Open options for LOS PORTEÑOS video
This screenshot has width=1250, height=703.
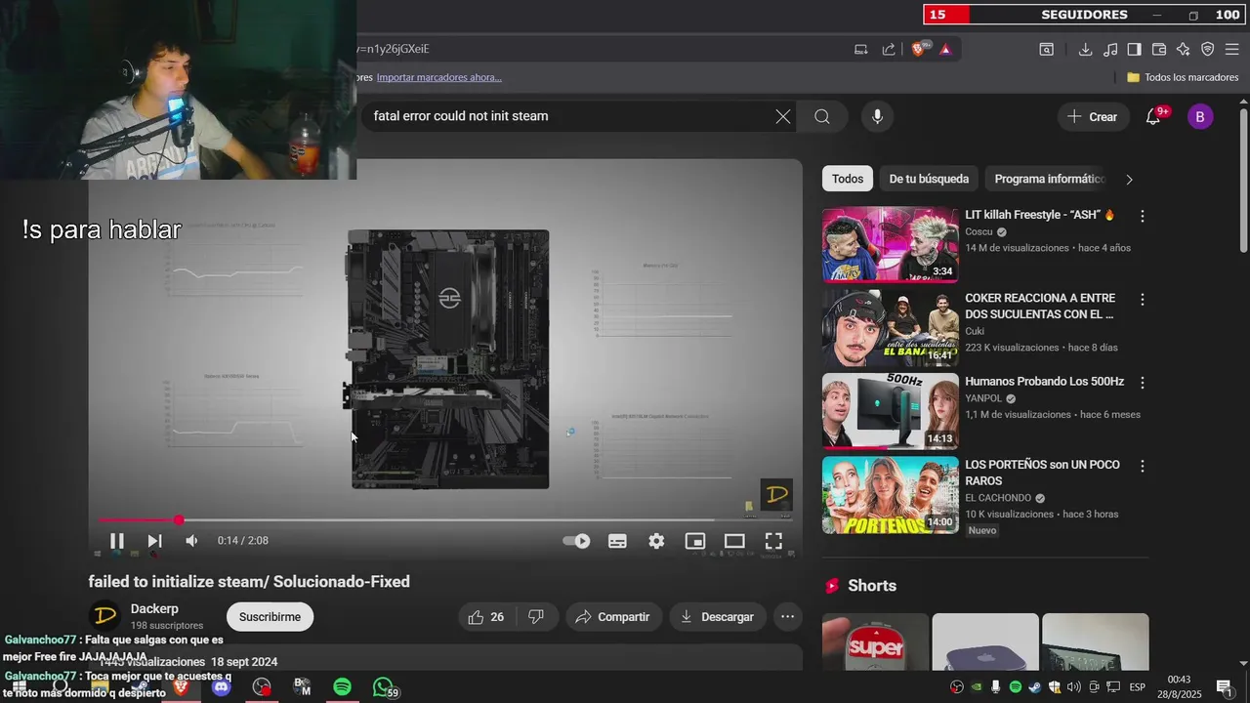1143,466
